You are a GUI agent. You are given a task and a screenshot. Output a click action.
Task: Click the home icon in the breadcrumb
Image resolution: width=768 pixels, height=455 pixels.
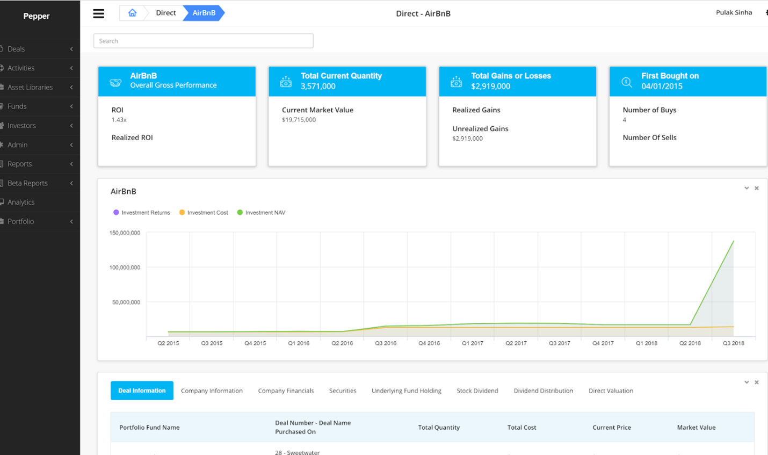pyautogui.click(x=132, y=12)
